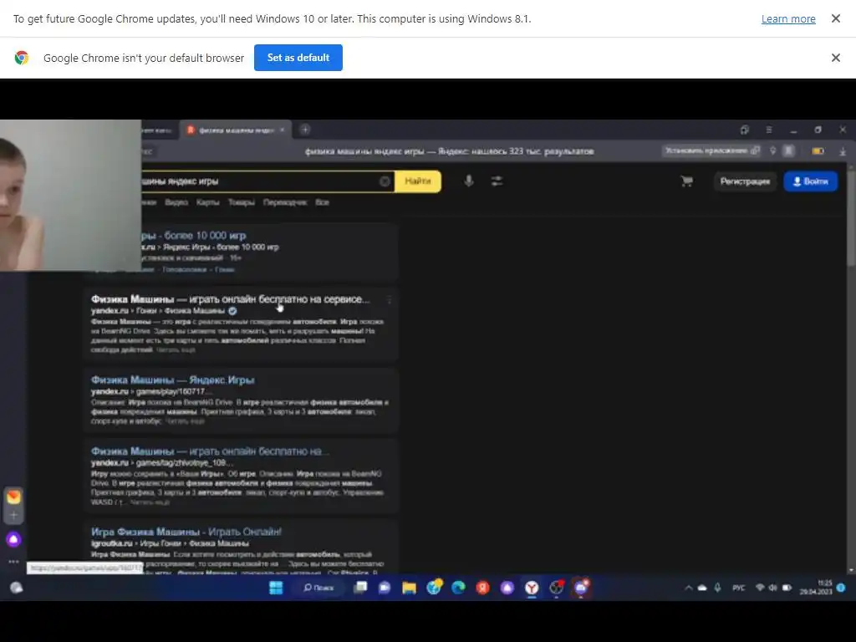Select the 'физика машины яндекс' browser tab
856x642 pixels.
pyautogui.click(x=234, y=130)
